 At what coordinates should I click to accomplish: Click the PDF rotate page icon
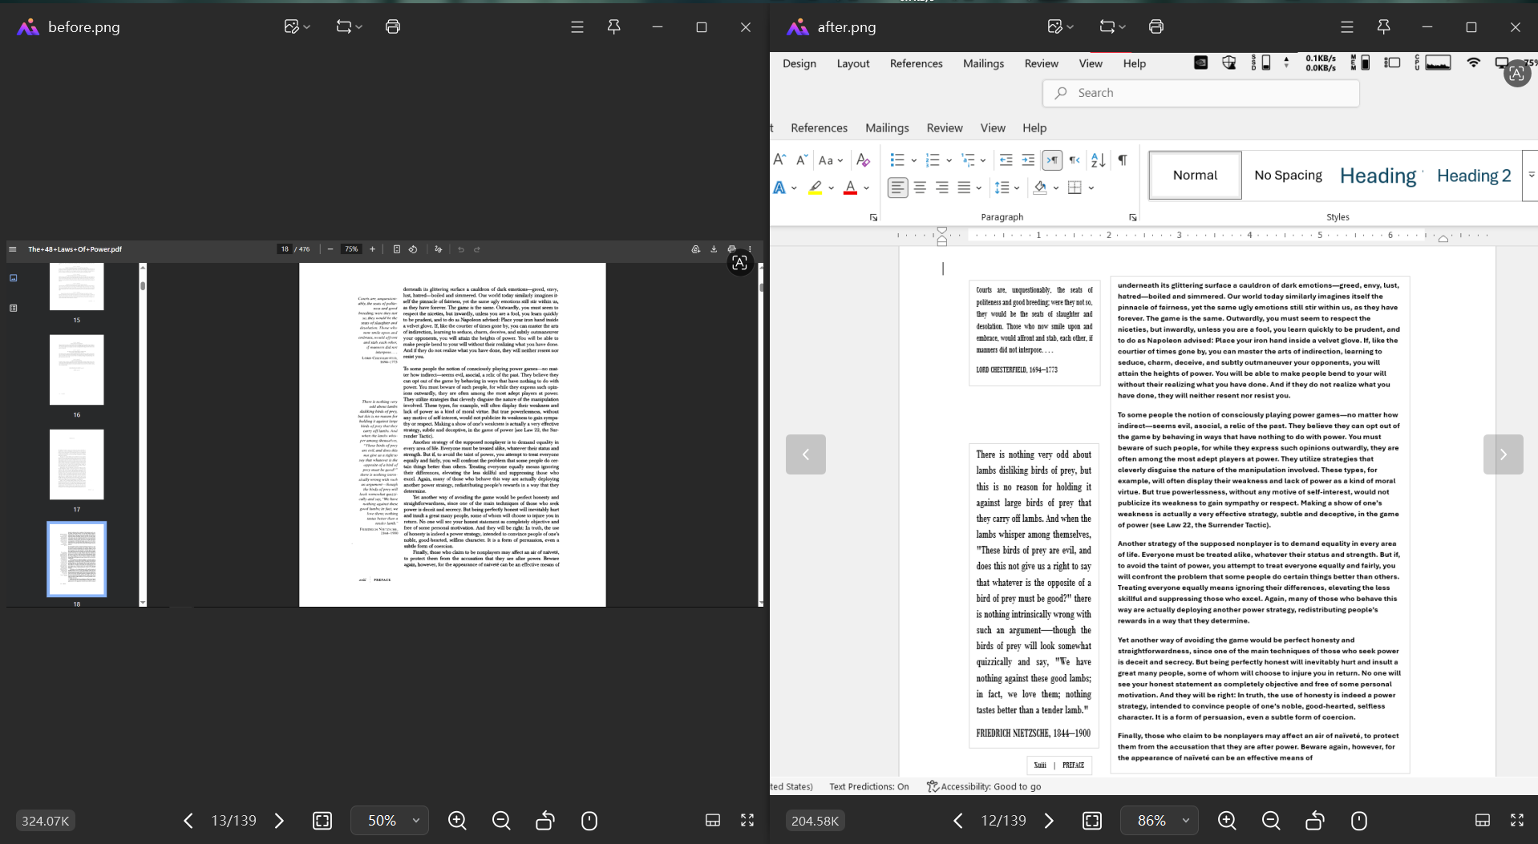tap(413, 249)
